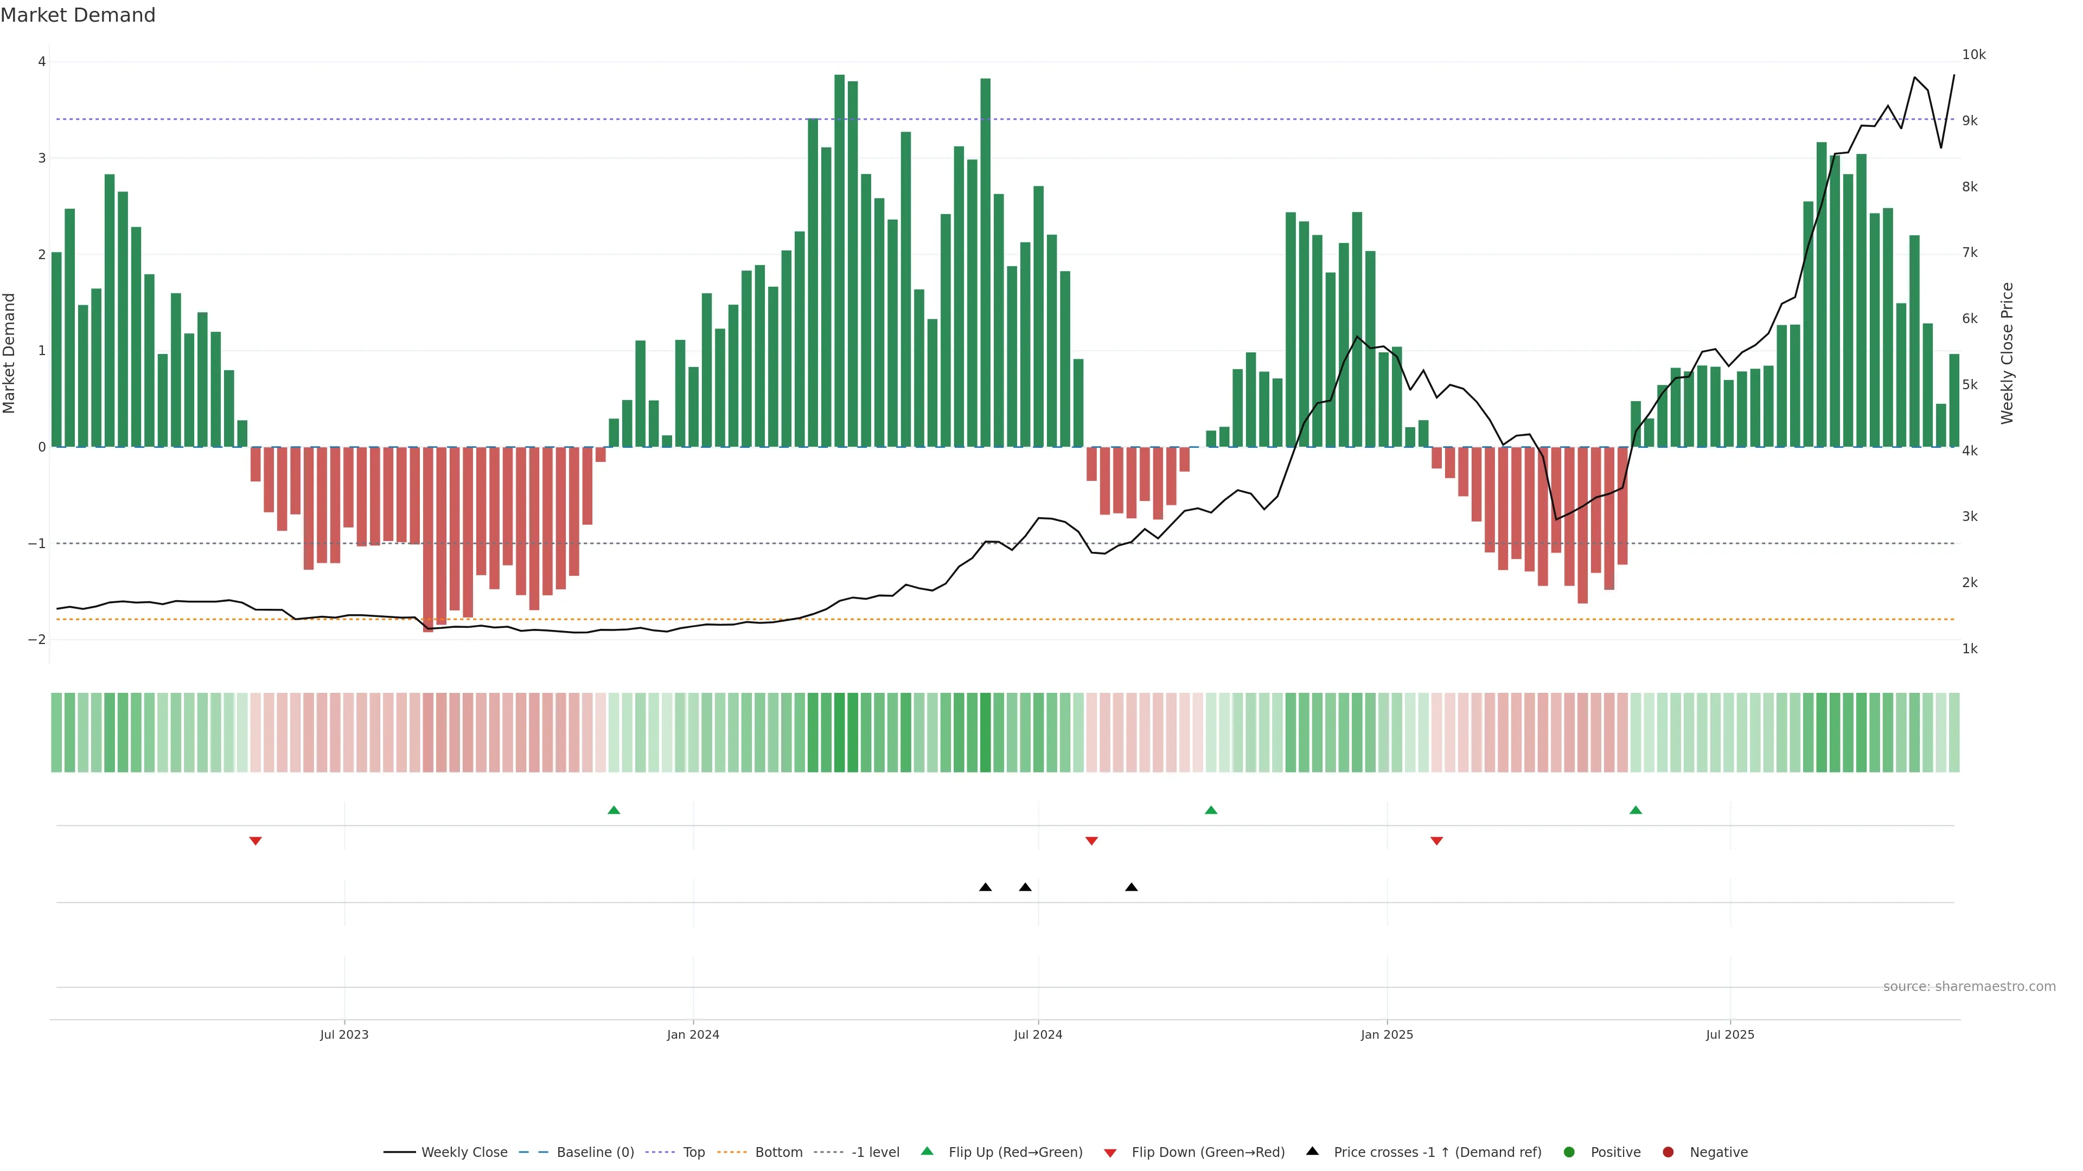Click the dark red Negative legend circle
The height and width of the screenshot is (1171, 2083).
[1667, 1151]
